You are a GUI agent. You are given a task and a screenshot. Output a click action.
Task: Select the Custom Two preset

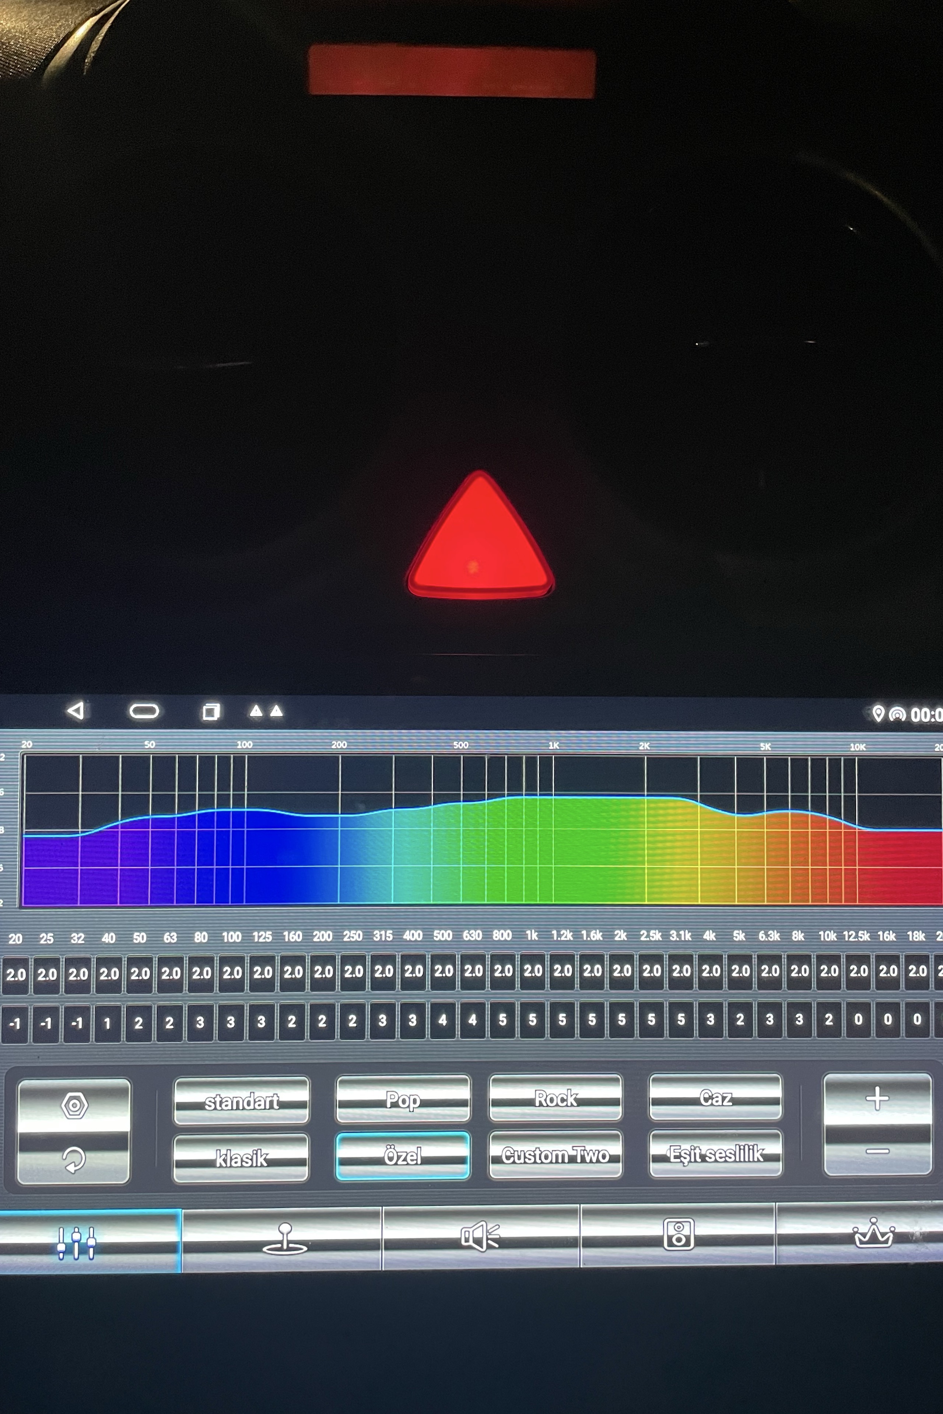pyautogui.click(x=556, y=1154)
